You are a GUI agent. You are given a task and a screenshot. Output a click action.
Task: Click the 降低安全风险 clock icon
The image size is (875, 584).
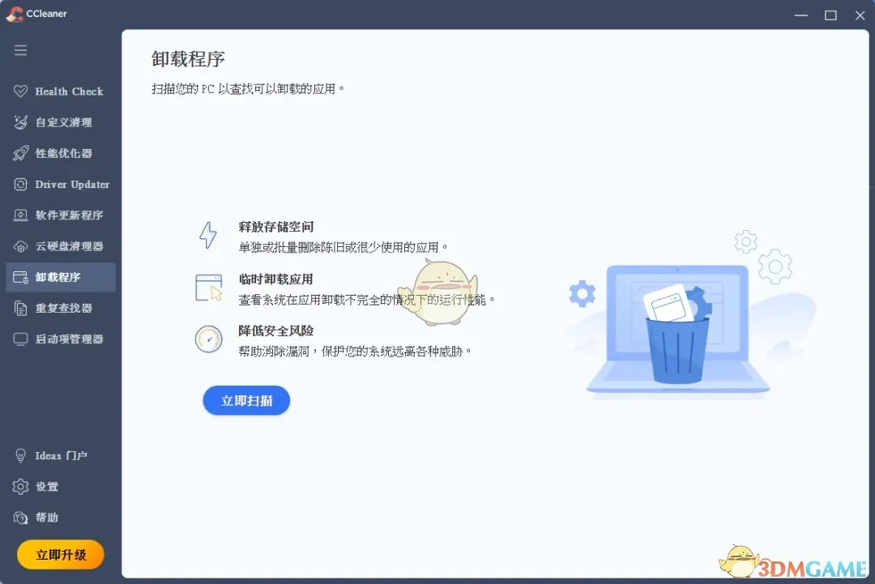(x=208, y=339)
